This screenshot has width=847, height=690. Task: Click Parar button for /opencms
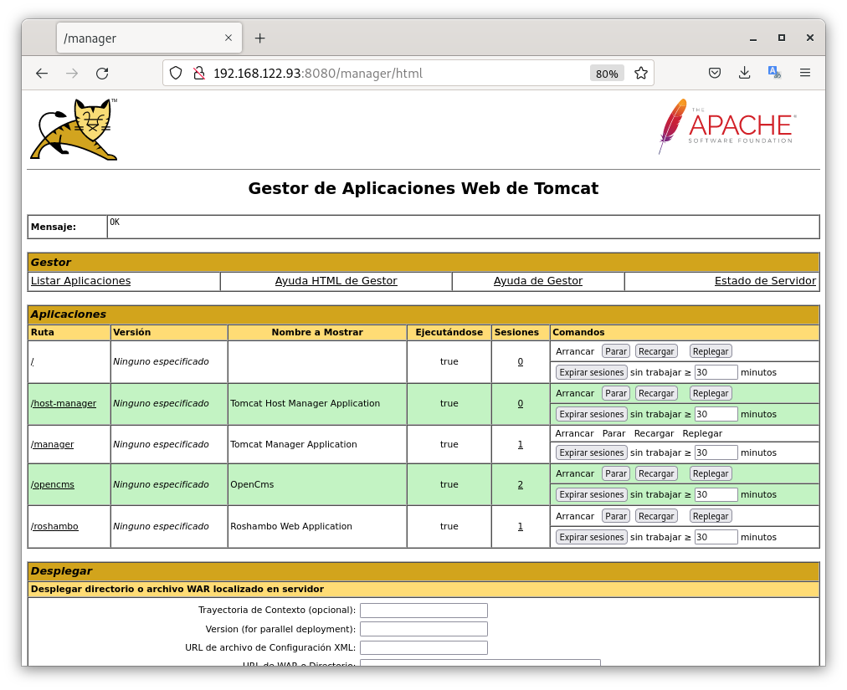coord(616,473)
